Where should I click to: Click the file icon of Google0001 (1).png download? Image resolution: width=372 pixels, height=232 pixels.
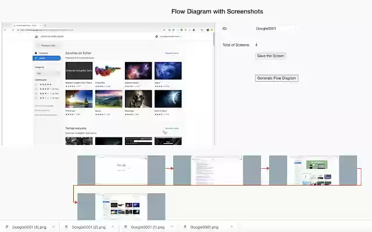pyautogui.click(x=126, y=227)
